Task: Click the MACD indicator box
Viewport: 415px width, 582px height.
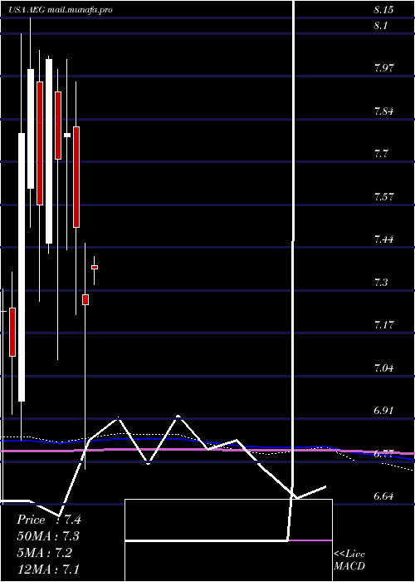Action: (x=228, y=540)
